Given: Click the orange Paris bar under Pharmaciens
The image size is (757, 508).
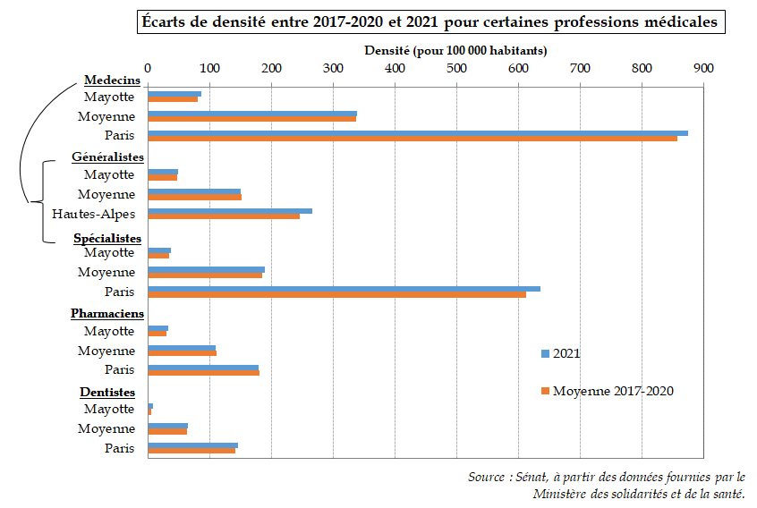Looking at the screenshot, I should point(203,372).
